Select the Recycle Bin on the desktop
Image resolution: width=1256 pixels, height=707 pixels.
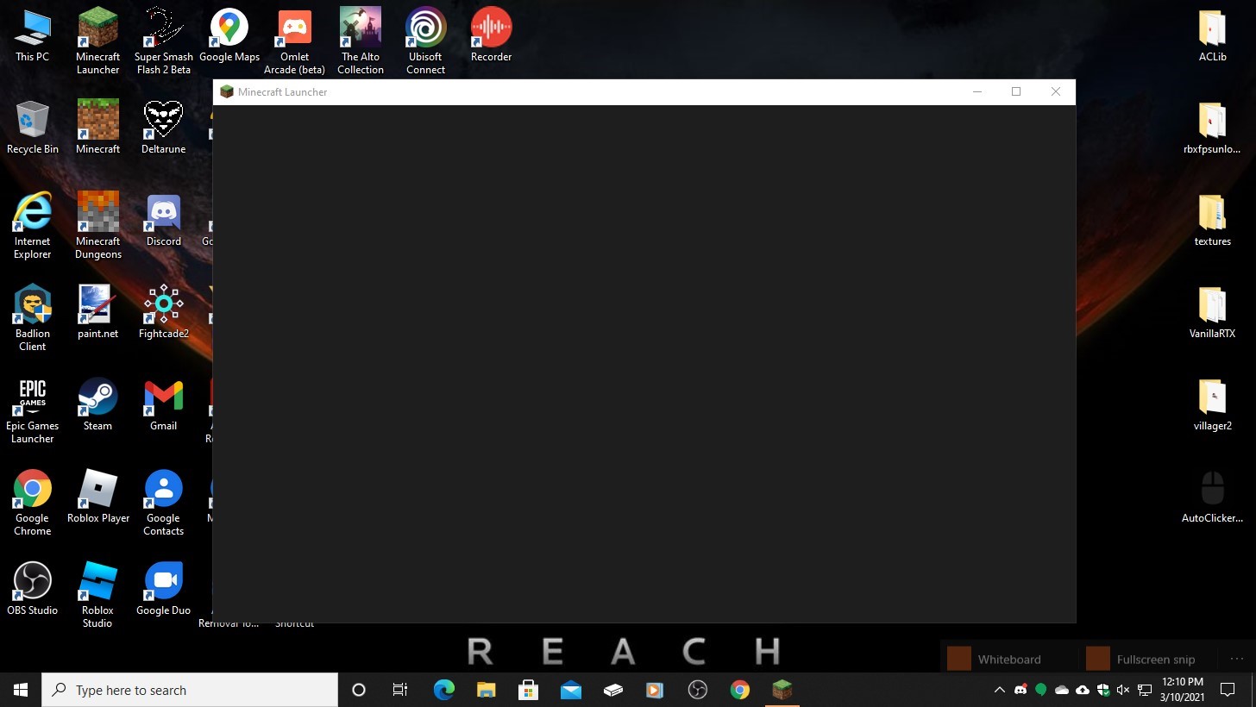tap(33, 128)
